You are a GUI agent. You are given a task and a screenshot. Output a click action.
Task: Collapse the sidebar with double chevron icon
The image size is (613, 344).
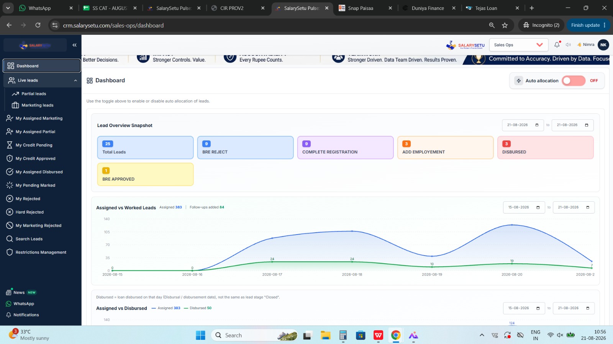[74, 45]
